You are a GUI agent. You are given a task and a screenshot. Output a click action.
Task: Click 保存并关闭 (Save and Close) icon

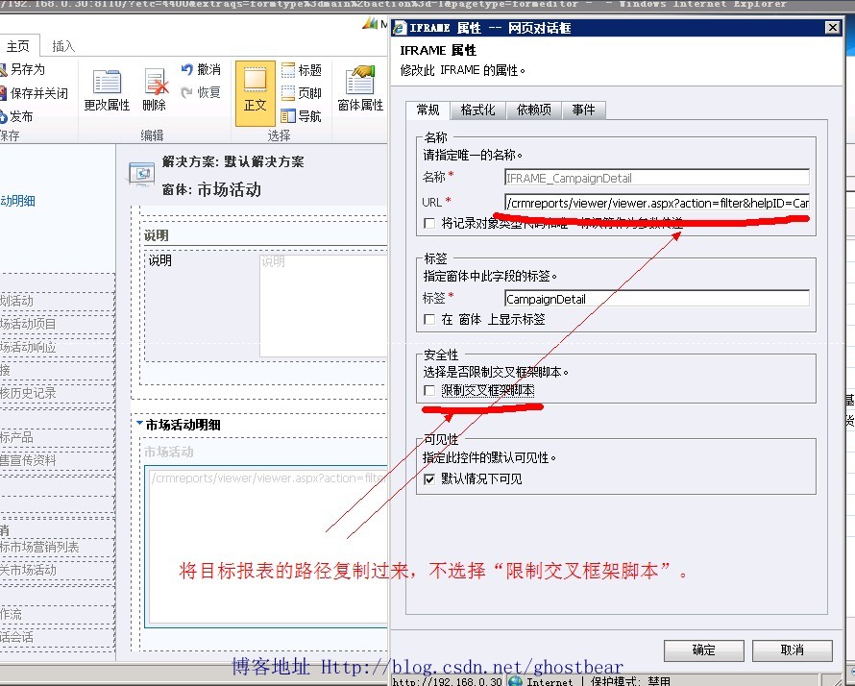3,93
